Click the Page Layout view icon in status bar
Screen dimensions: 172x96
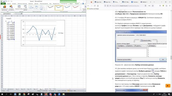[x=70, y=91]
